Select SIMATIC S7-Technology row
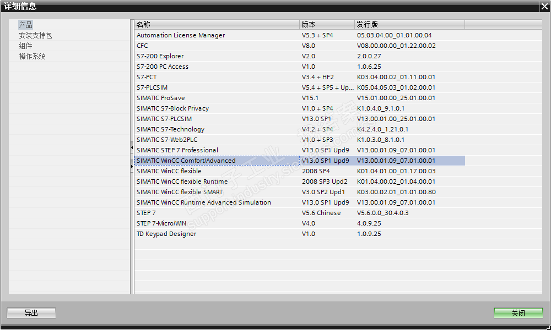Image resolution: width=551 pixels, height=330 pixels. 300,129
